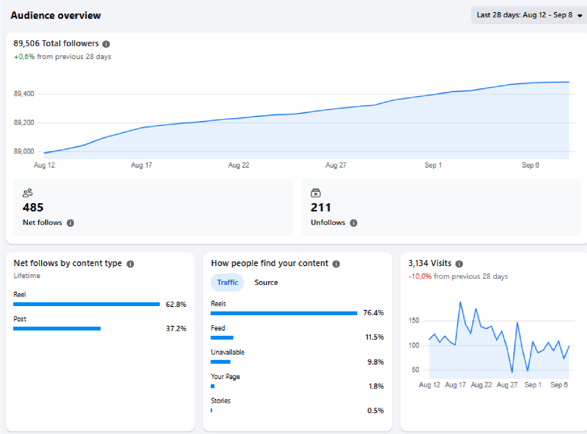Click the 89,000 axis label
The width and height of the screenshot is (587, 434).
[24, 151]
